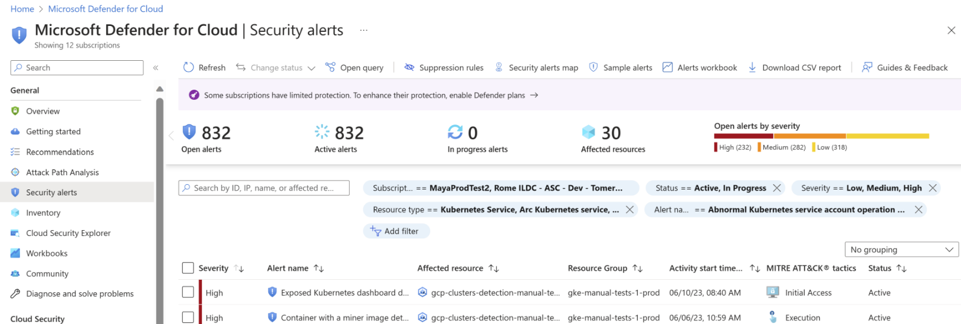Open Attack Path Analysis
961x324 pixels.
(x=62, y=172)
